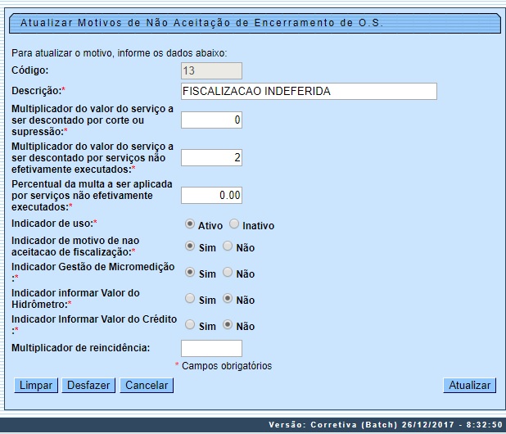Focus the Descrição text field
The image size is (506, 434).
tap(309, 92)
